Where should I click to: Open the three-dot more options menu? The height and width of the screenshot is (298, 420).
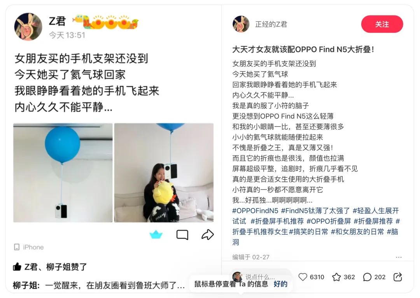tap(399, 257)
